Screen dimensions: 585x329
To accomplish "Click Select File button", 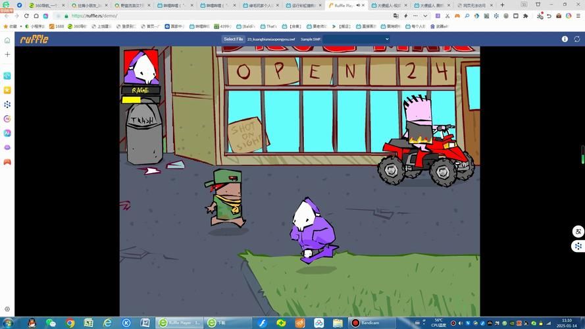I will click(x=233, y=39).
